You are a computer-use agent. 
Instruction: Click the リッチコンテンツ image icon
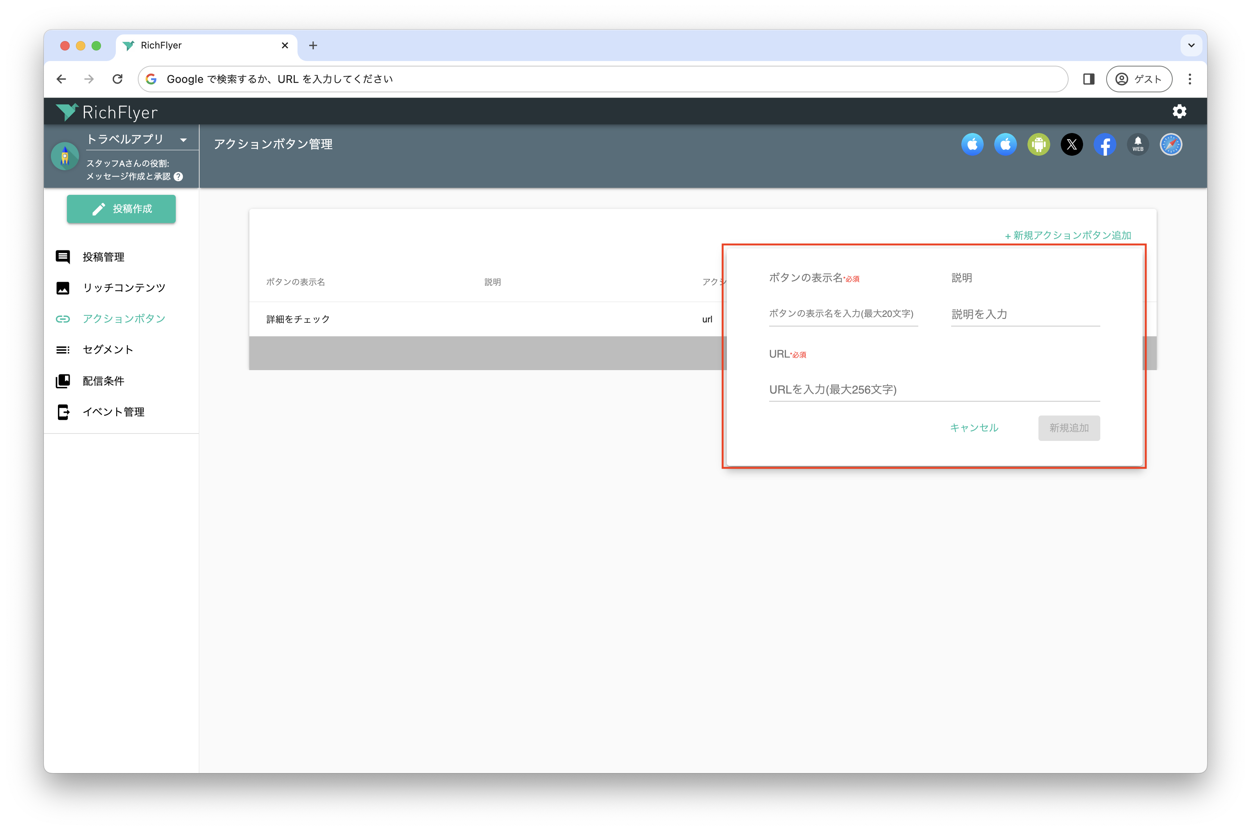coord(63,288)
